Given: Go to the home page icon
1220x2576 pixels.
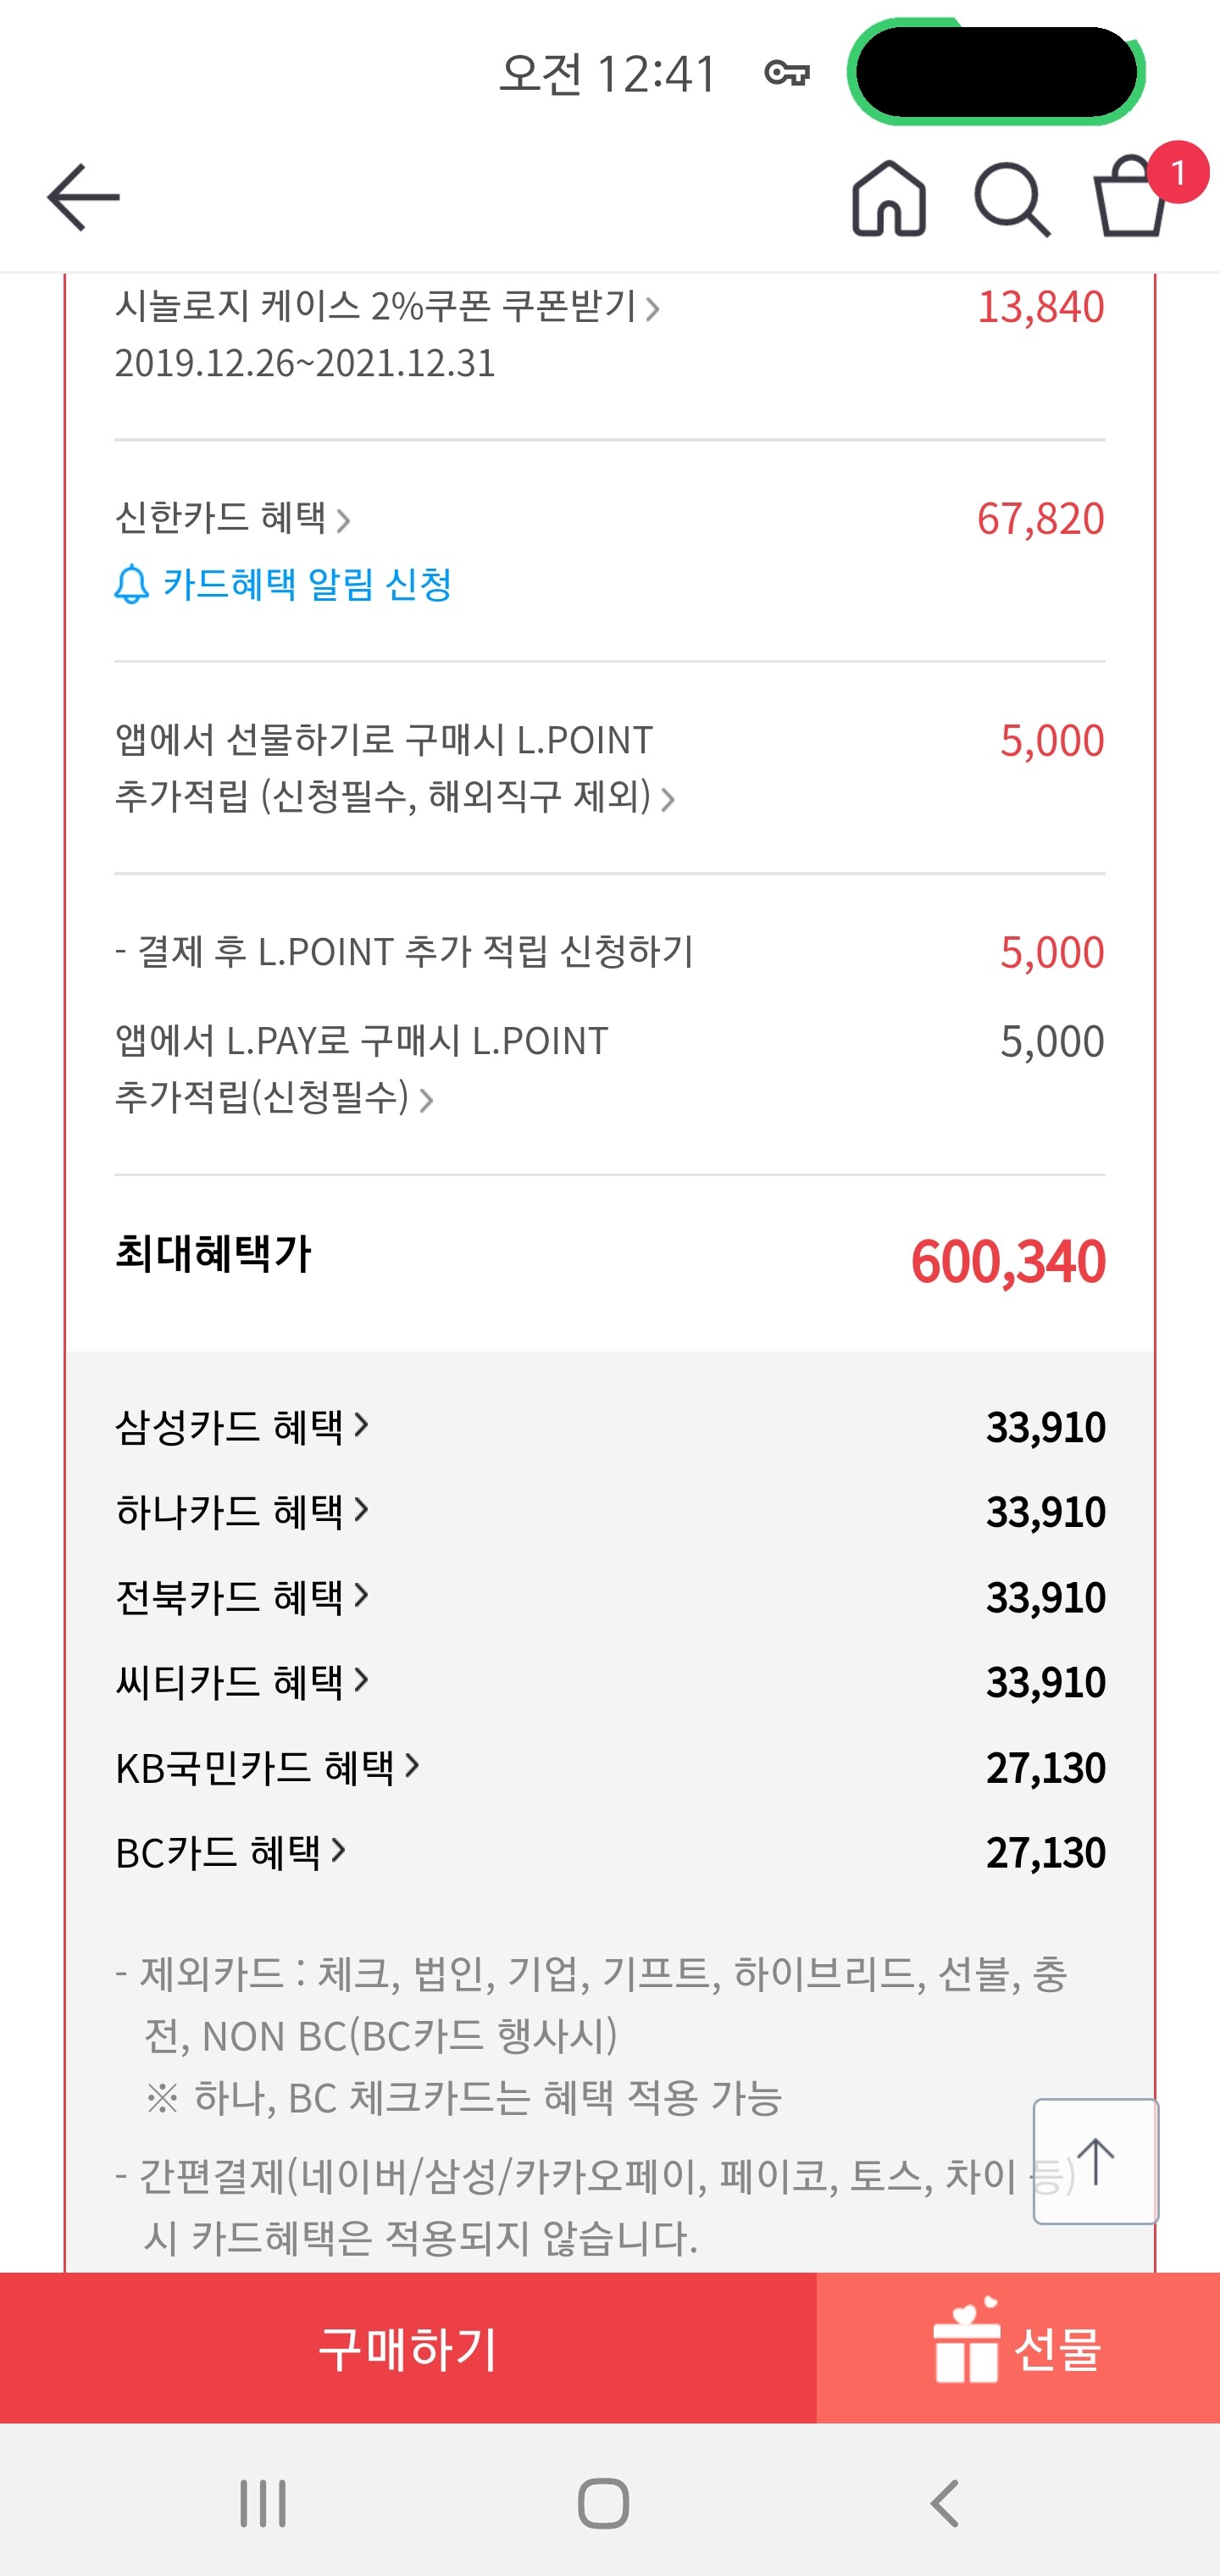Looking at the screenshot, I should click(x=888, y=198).
